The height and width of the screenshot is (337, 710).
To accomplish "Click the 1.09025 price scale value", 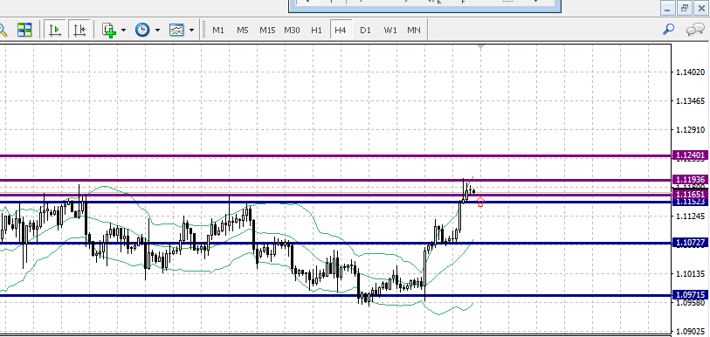I will (690, 331).
